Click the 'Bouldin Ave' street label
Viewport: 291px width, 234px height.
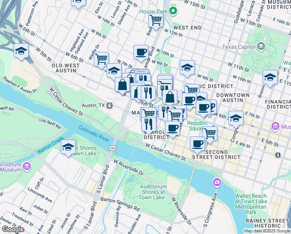click(x=134, y=224)
